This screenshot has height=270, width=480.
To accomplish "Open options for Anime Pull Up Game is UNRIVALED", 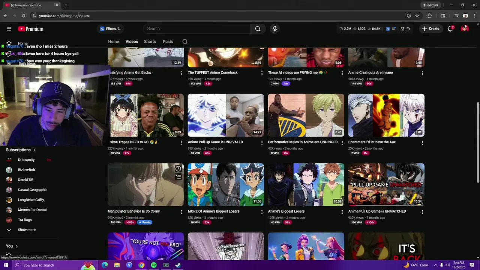I will click(x=262, y=142).
